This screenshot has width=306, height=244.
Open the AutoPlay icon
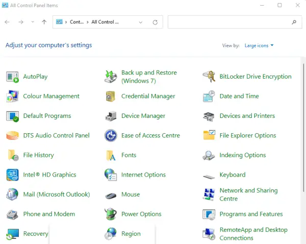click(x=12, y=77)
